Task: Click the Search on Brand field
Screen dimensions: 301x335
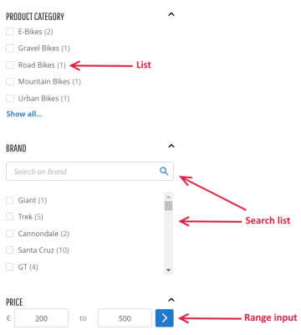Action: [x=89, y=171]
